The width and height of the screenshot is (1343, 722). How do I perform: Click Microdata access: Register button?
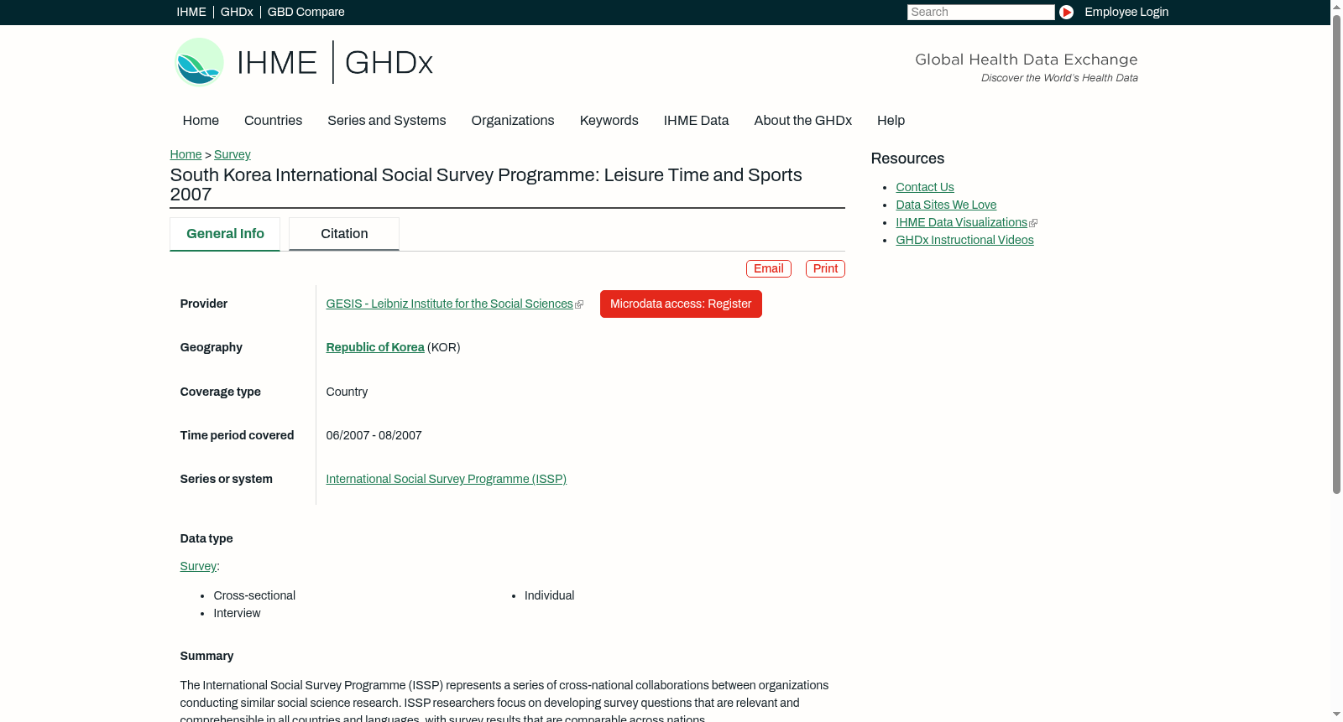pyautogui.click(x=681, y=304)
